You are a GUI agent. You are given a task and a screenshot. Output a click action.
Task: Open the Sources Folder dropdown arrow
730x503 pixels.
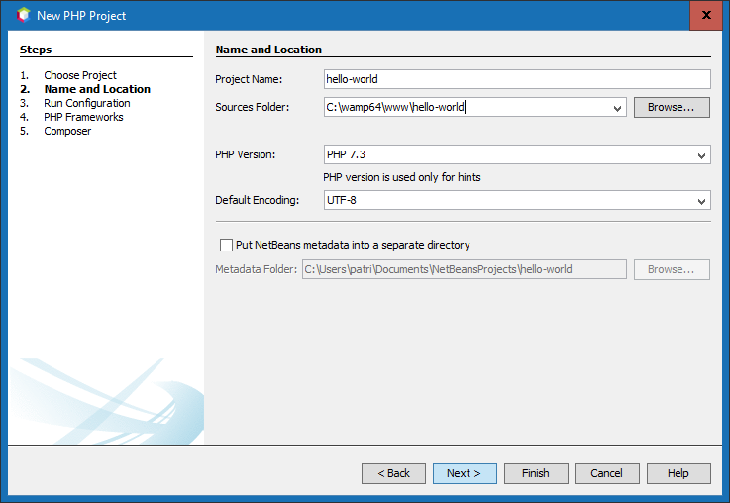tap(617, 108)
